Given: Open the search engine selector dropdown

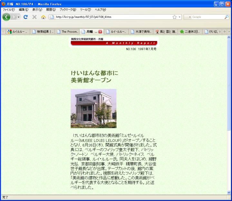Looking at the screenshot, I should (189, 17).
